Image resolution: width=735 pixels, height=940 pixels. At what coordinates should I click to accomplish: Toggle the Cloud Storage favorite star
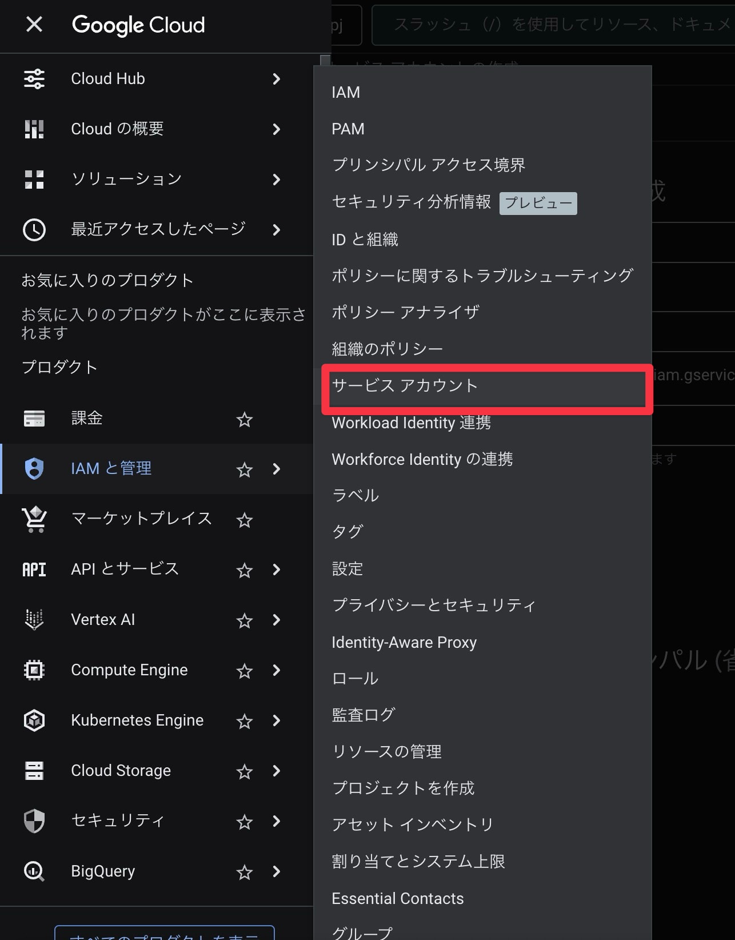point(245,772)
